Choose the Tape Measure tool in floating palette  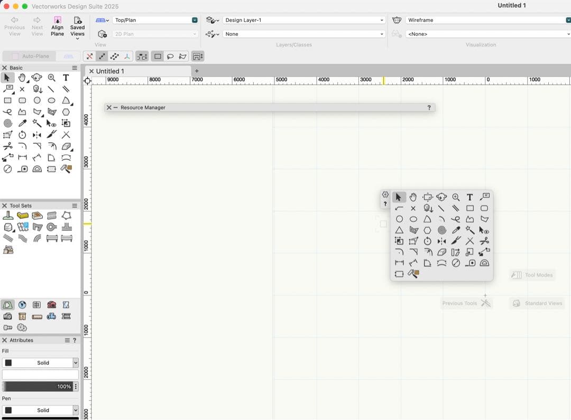click(470, 263)
